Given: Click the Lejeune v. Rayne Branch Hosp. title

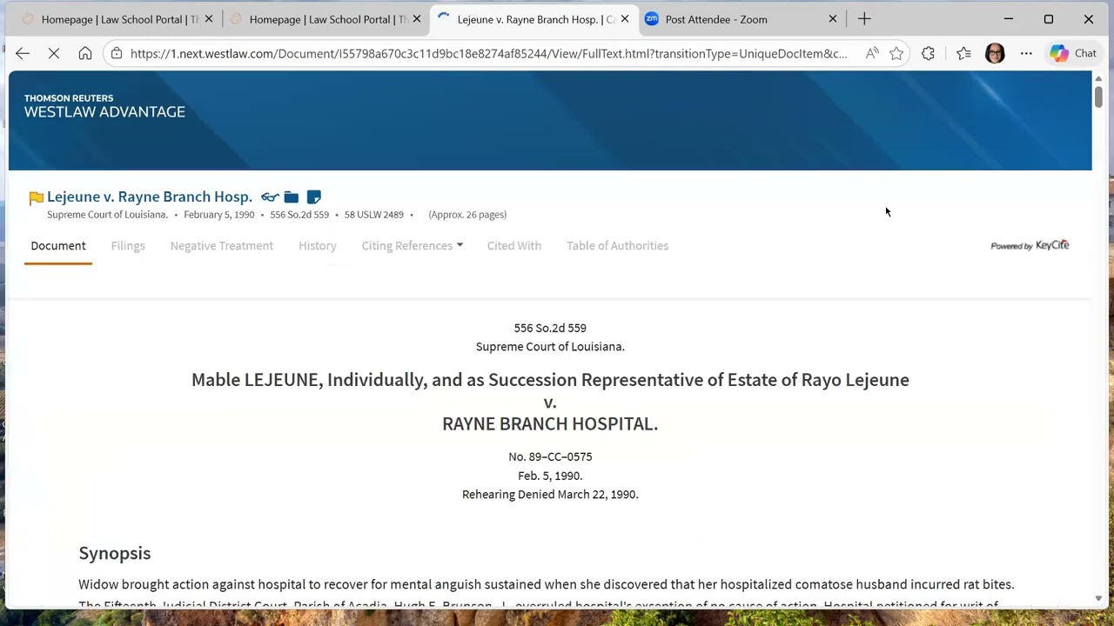Looking at the screenshot, I should 150,196.
